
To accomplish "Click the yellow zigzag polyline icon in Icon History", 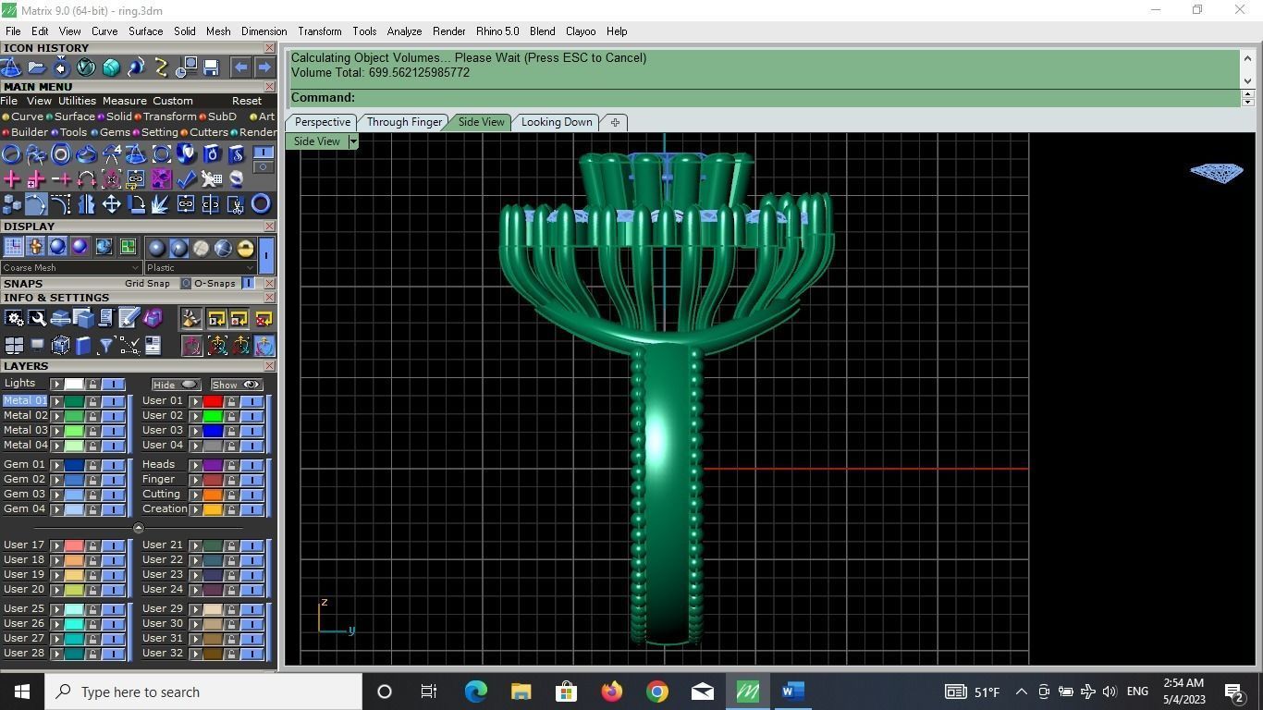I will coord(161,67).
